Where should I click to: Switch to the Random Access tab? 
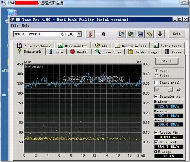(131, 46)
